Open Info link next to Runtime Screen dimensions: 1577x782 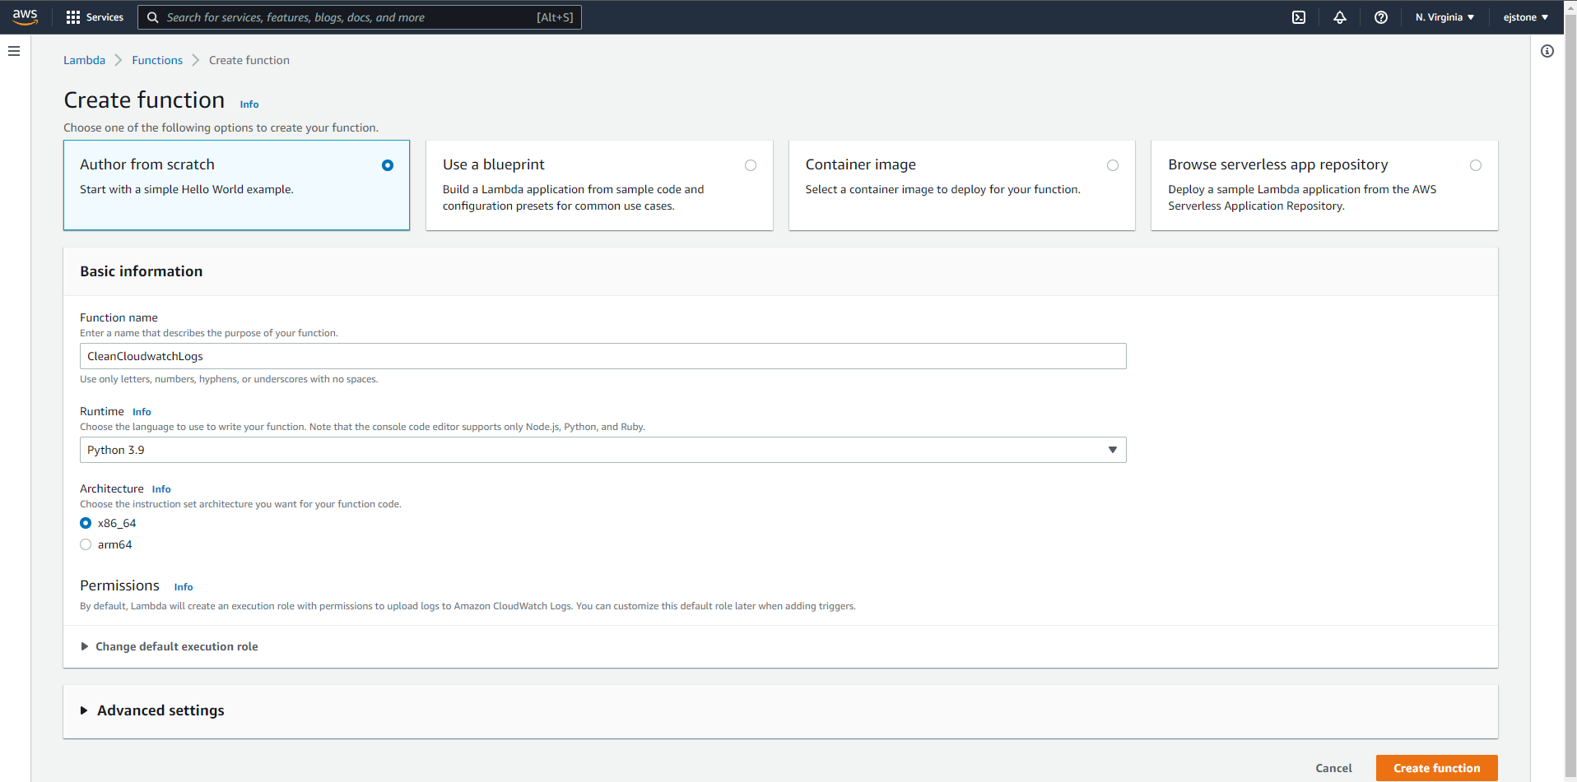[142, 412]
